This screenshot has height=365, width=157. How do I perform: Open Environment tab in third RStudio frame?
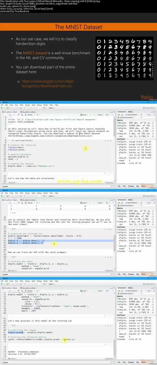click(121, 288)
